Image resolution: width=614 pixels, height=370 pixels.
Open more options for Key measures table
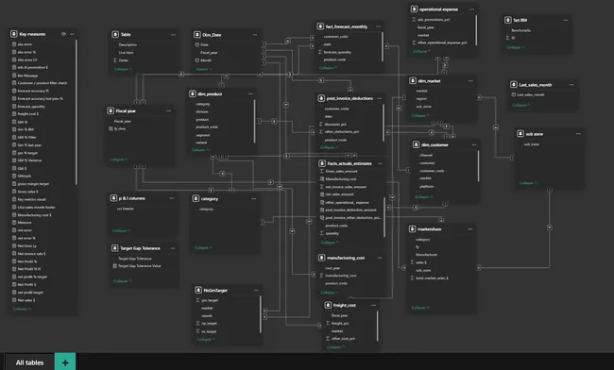tap(72, 34)
